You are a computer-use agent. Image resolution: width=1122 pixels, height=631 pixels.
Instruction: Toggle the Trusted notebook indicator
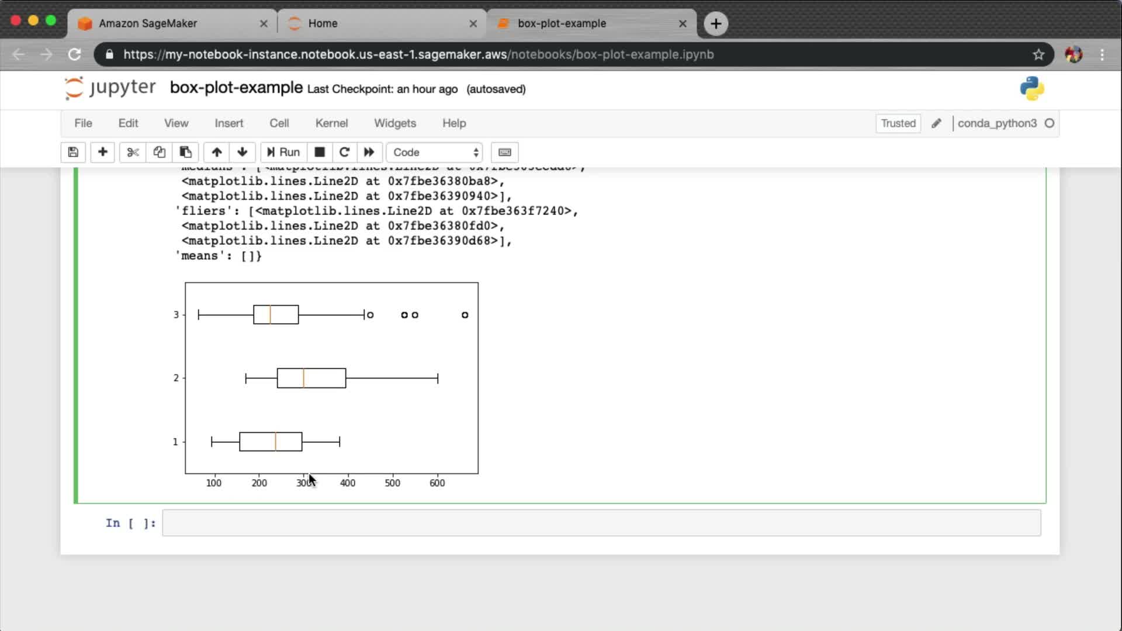point(898,123)
